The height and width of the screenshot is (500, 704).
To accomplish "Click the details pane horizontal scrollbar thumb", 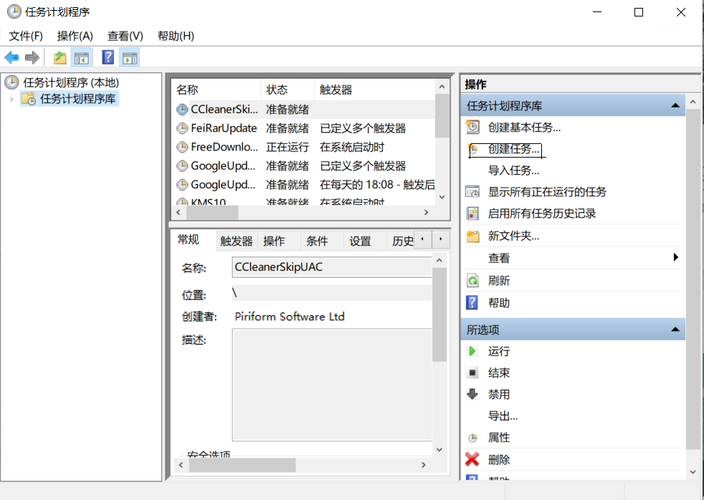I will (x=242, y=465).
